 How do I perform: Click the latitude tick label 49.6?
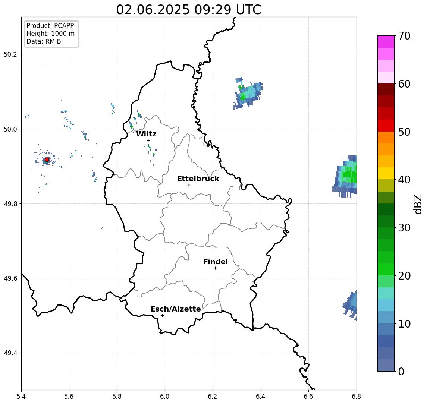10,278
